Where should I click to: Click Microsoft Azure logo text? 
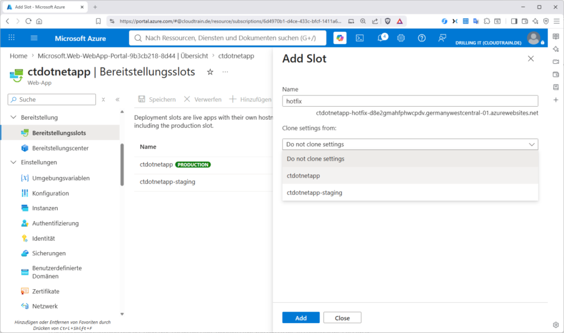(80, 38)
